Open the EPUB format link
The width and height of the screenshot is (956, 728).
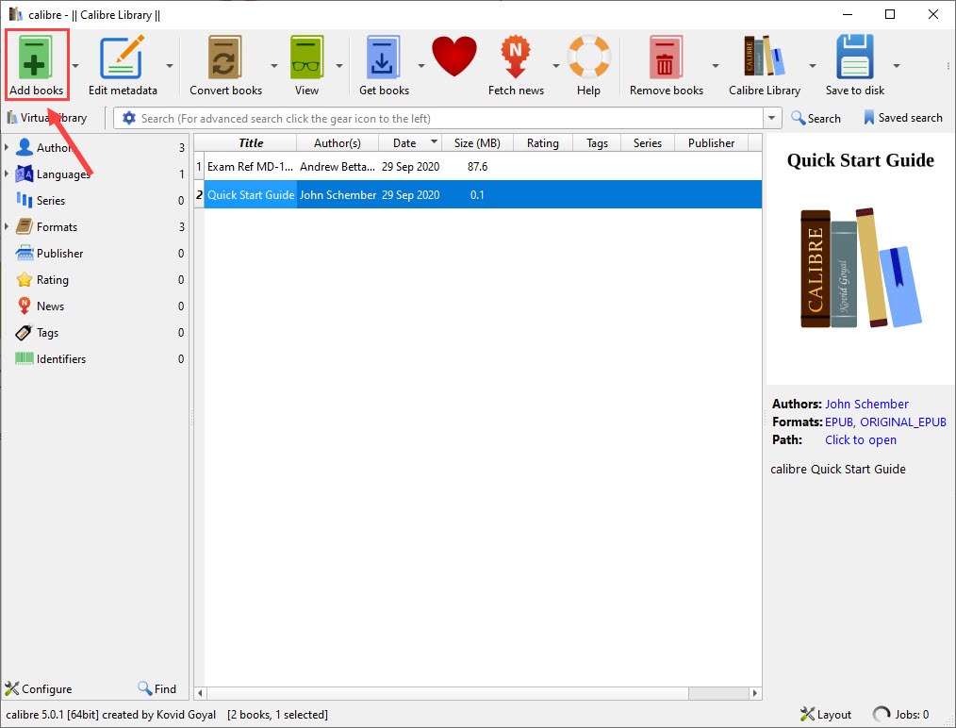[x=839, y=422]
